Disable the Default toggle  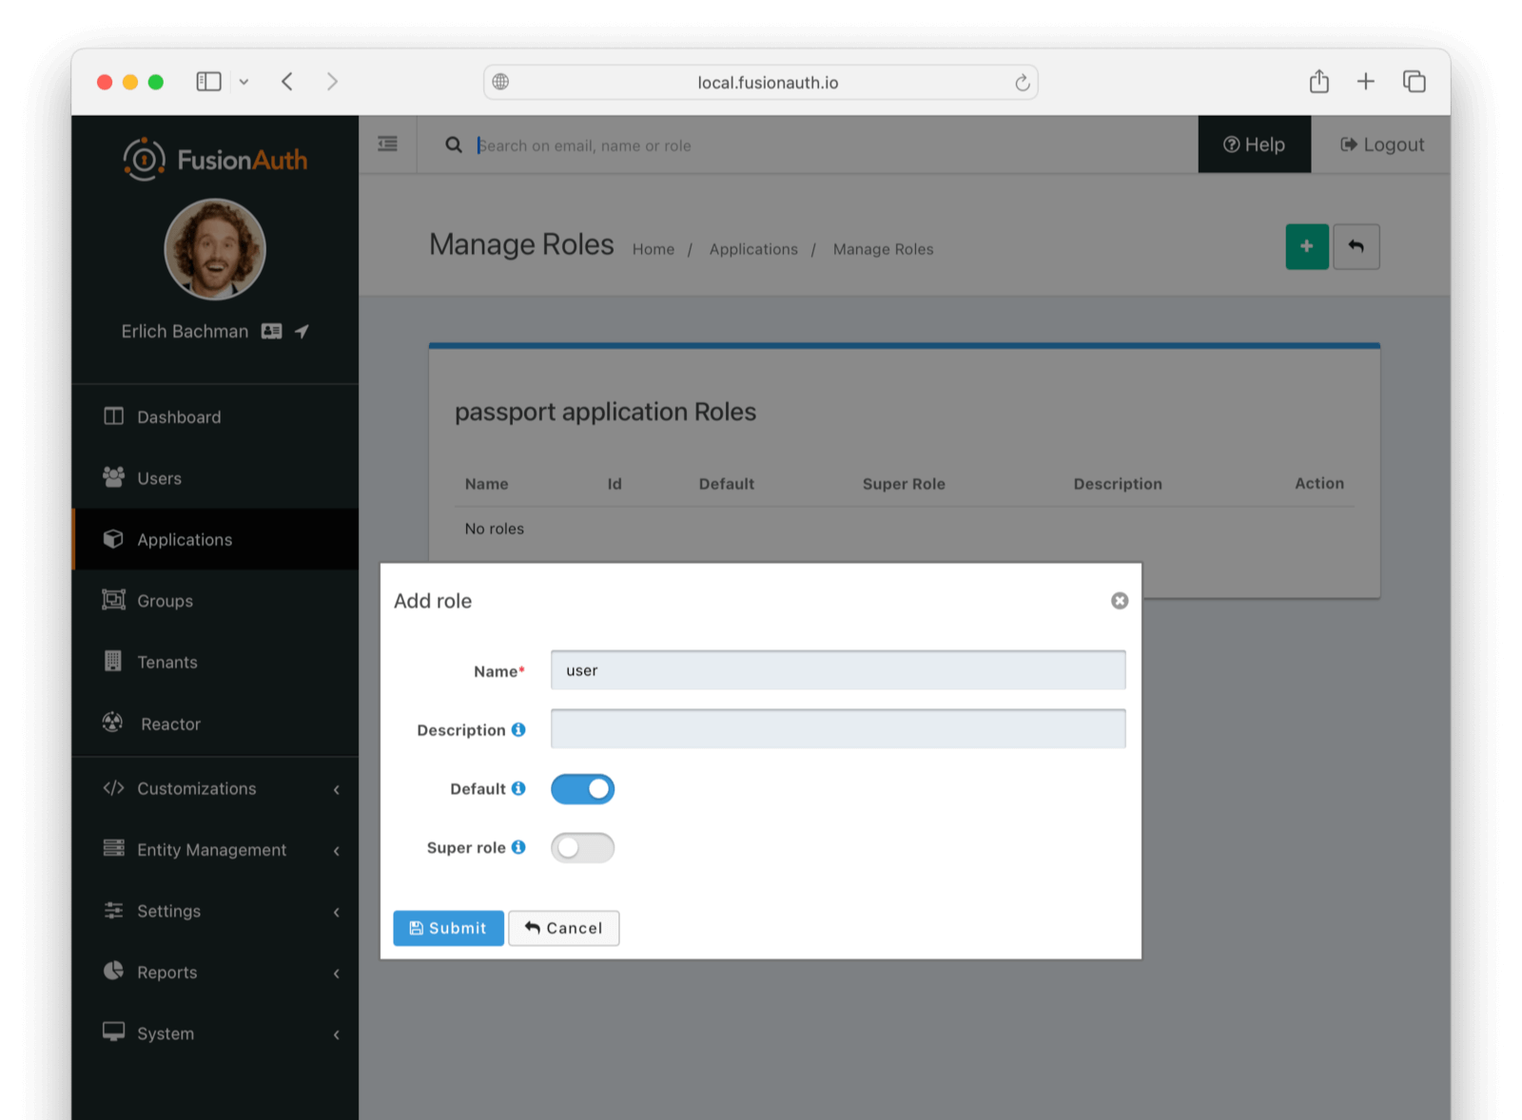[x=582, y=789]
